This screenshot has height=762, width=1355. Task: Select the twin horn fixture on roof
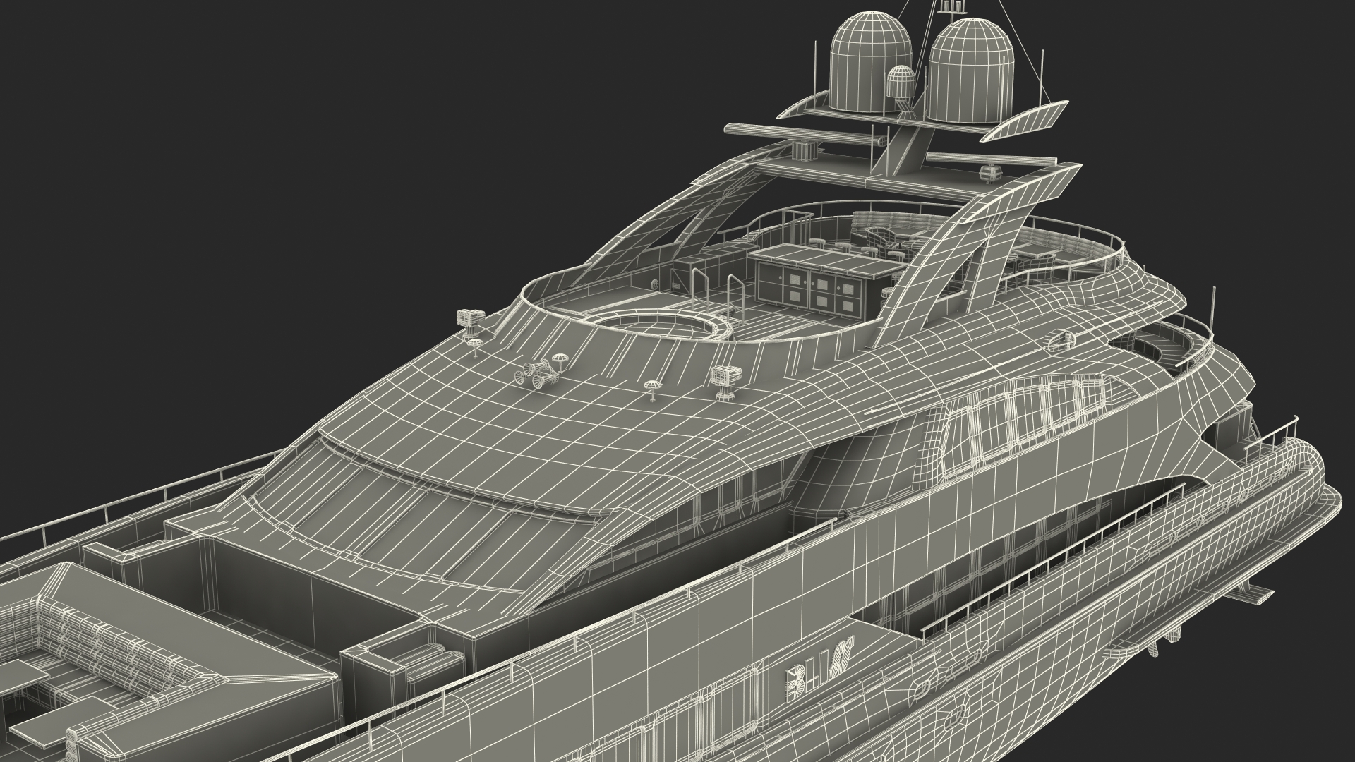pyautogui.click(x=538, y=373)
